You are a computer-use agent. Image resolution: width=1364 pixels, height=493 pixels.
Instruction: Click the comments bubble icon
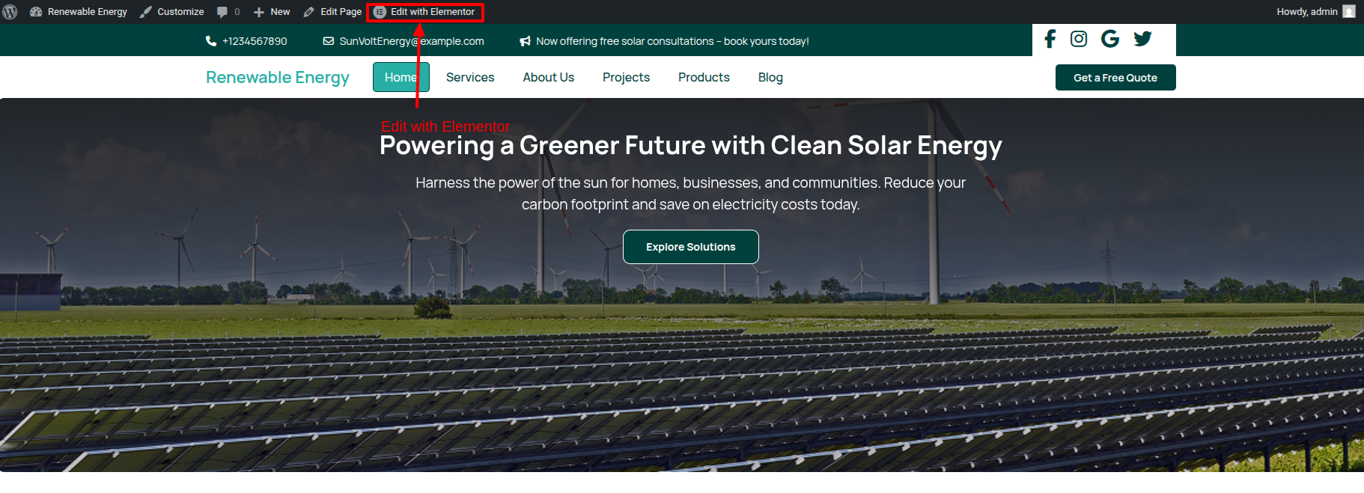222,12
